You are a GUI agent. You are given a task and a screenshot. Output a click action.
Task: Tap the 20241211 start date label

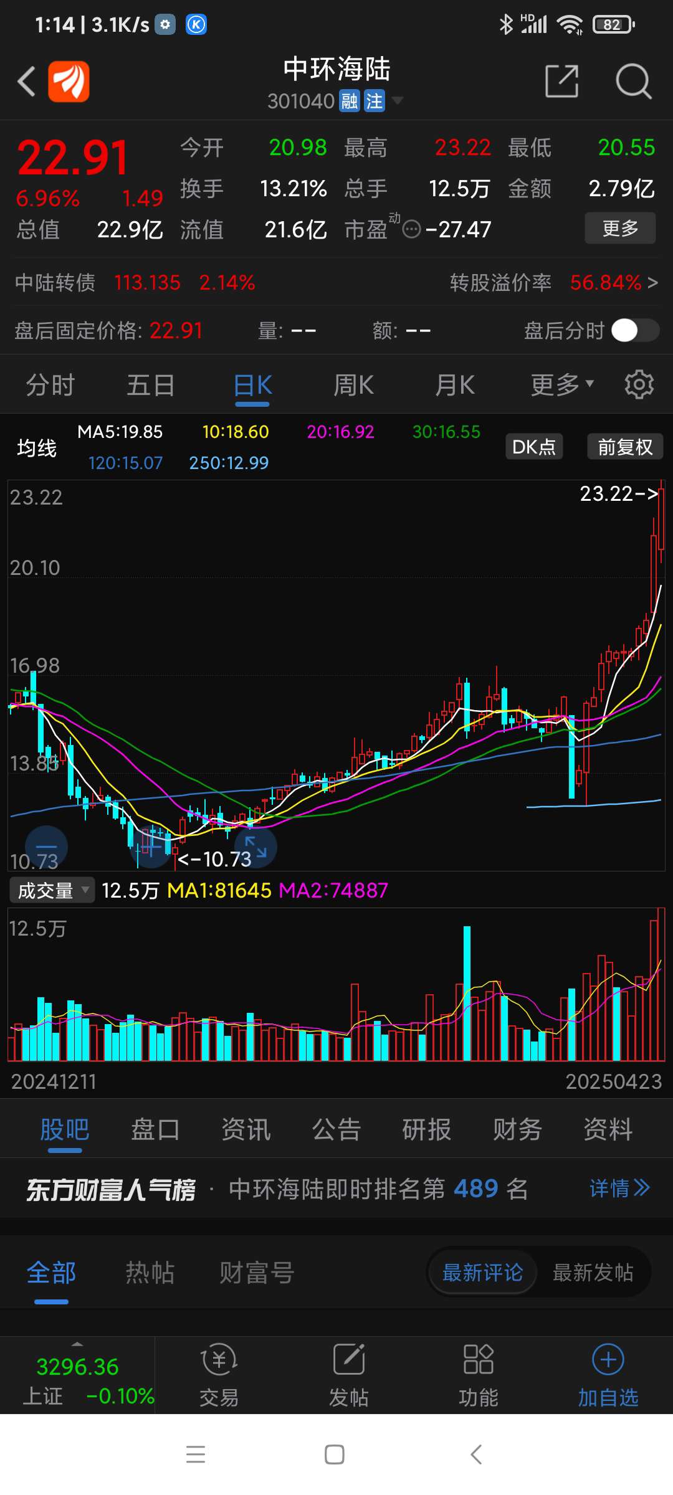[54, 1082]
